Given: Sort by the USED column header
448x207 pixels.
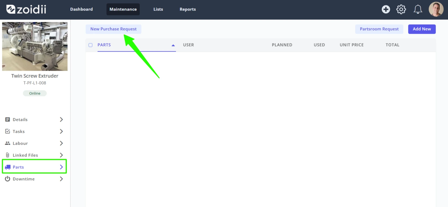Looking at the screenshot, I should pyautogui.click(x=319, y=45).
